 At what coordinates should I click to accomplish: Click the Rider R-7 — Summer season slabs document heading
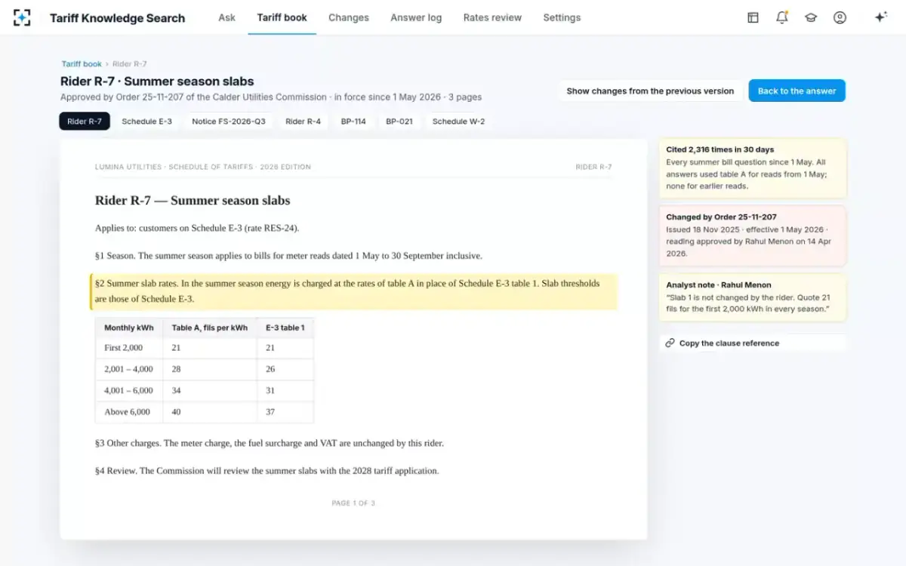tap(193, 200)
